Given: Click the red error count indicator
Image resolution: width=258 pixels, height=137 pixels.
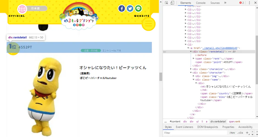Looking at the screenshot, I should pos(242,3).
